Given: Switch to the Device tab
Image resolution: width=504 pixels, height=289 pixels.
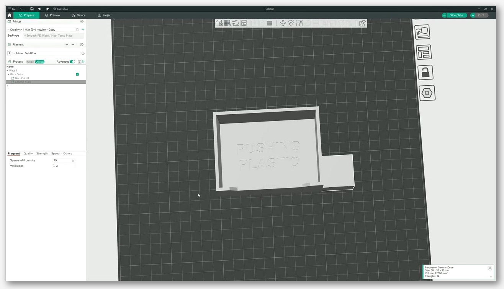Looking at the screenshot, I should pyautogui.click(x=79, y=15).
